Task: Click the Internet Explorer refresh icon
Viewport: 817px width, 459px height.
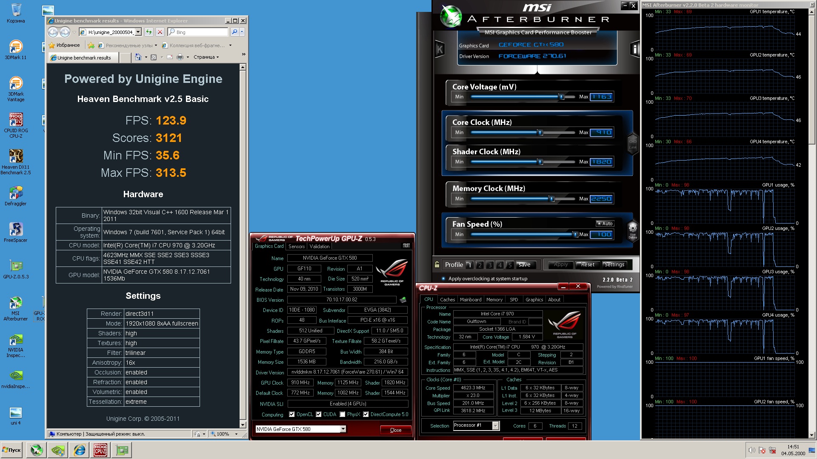Action: coord(149,32)
